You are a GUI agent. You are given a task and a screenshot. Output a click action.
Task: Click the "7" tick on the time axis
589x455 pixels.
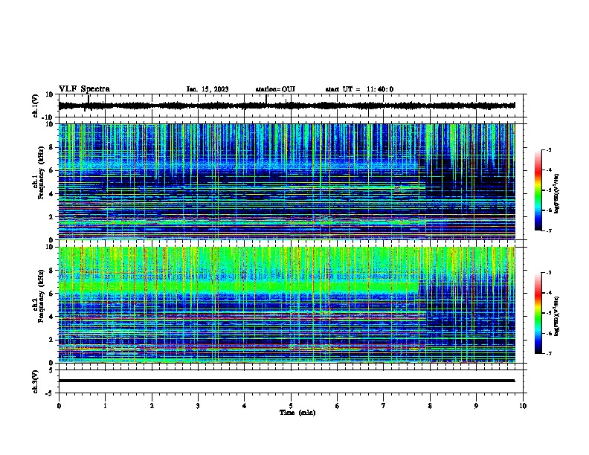[x=384, y=406]
